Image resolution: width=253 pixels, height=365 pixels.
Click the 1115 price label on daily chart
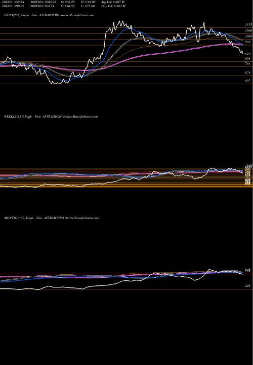pyautogui.click(x=248, y=25)
